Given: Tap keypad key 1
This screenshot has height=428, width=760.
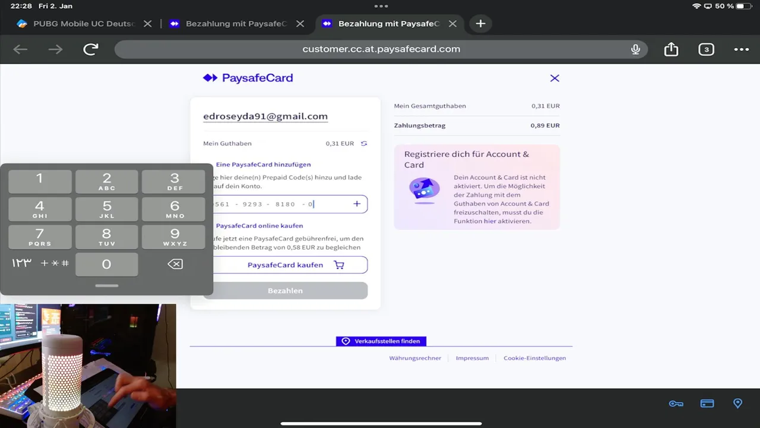Looking at the screenshot, I should (x=40, y=181).
